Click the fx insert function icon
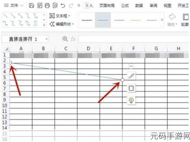This screenshot has height=142, width=190. pyautogui.click(x=73, y=39)
